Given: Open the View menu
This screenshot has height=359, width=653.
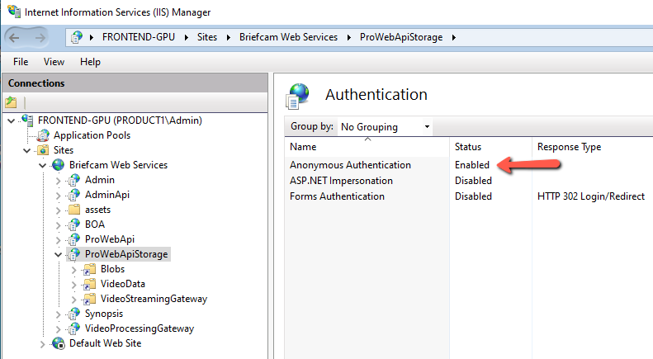Looking at the screenshot, I should tap(54, 62).
